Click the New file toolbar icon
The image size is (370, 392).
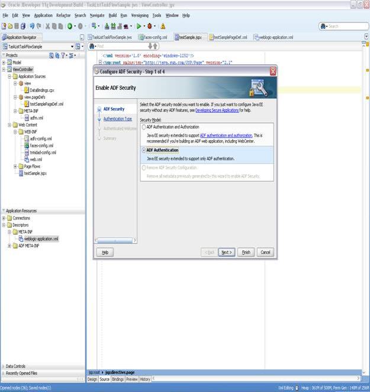tap(4, 26)
